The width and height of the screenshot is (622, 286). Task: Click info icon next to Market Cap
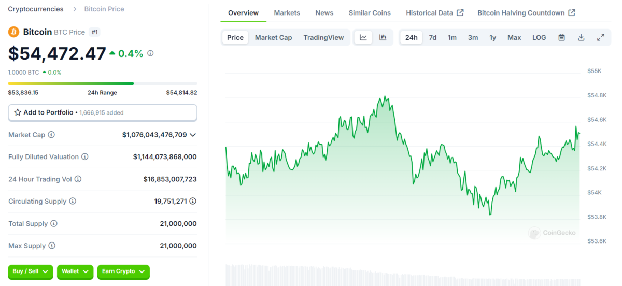[51, 135]
